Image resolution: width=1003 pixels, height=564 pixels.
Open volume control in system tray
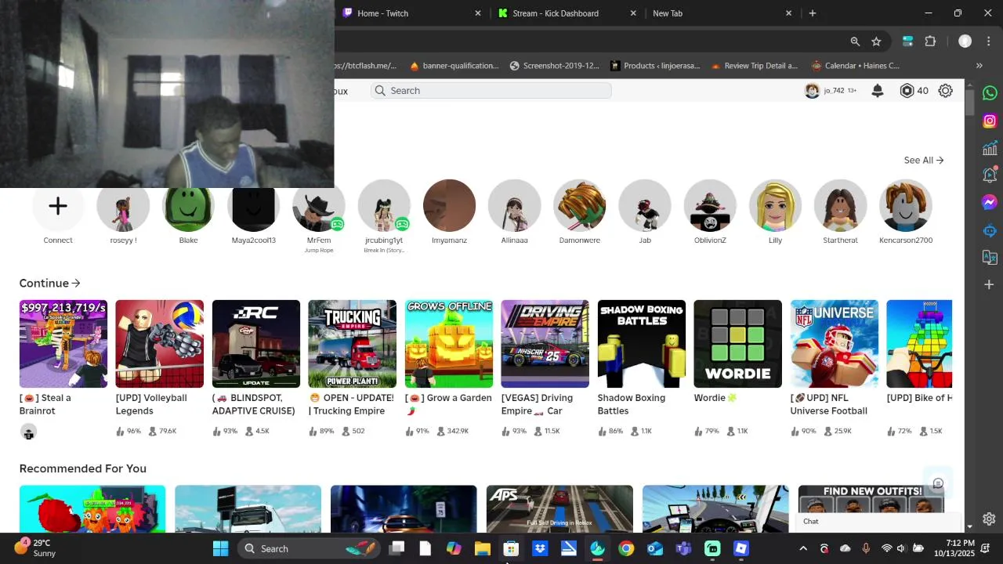coord(901,548)
